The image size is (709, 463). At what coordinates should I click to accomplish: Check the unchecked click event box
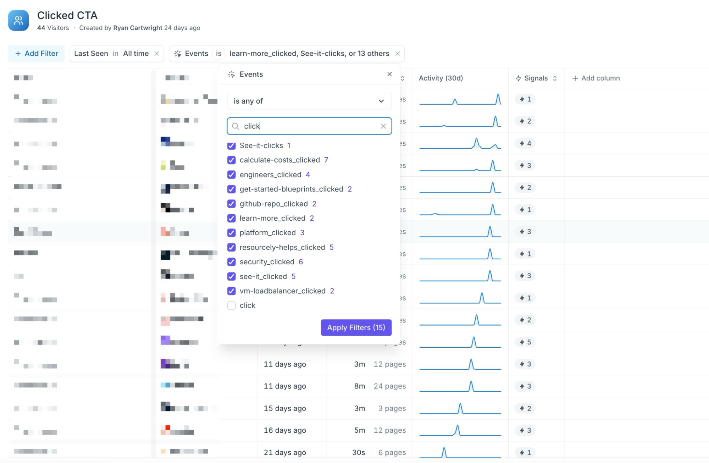pos(231,306)
